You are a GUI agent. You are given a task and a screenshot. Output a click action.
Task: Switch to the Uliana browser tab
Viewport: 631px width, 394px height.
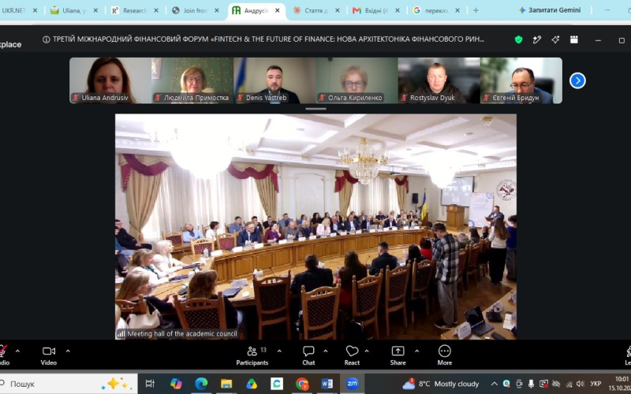tap(75, 10)
